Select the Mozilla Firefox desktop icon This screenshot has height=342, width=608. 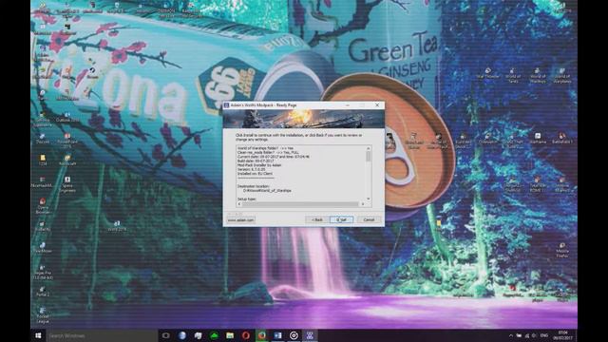(x=561, y=250)
